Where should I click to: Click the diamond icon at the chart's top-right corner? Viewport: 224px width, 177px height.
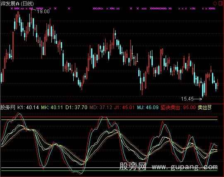215,3
